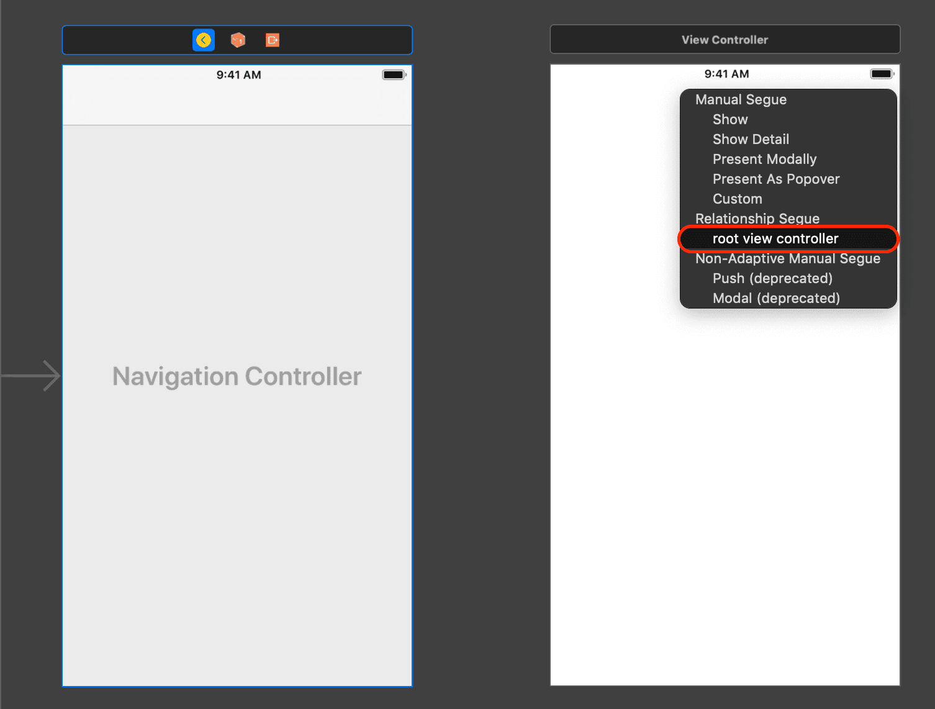Select the Present Modally segue
This screenshot has width=935, height=709.
click(x=764, y=159)
